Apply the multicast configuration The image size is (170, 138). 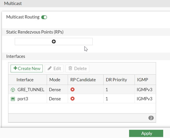tap(146, 133)
